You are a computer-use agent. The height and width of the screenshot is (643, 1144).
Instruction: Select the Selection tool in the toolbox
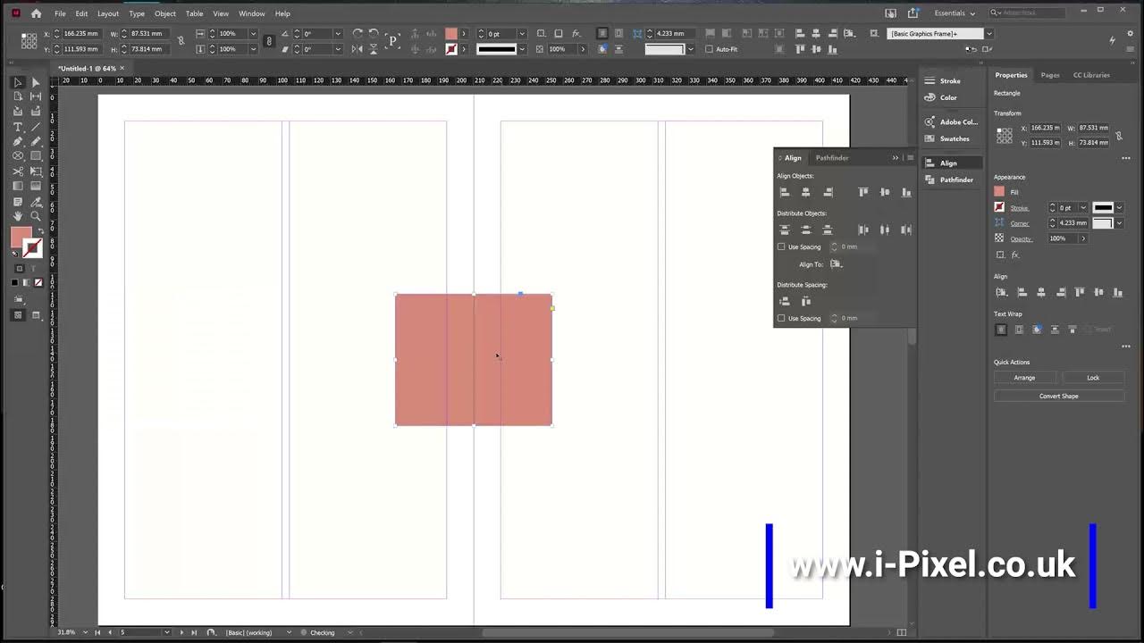coord(18,82)
